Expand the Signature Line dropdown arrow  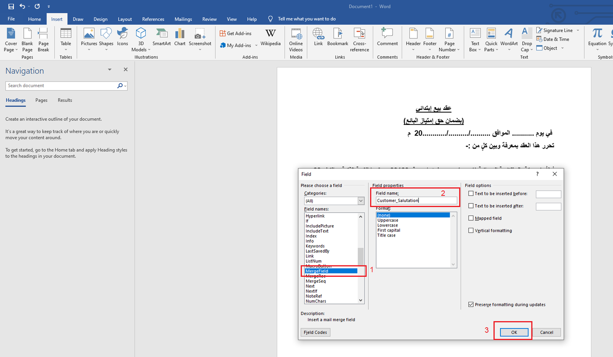point(578,30)
